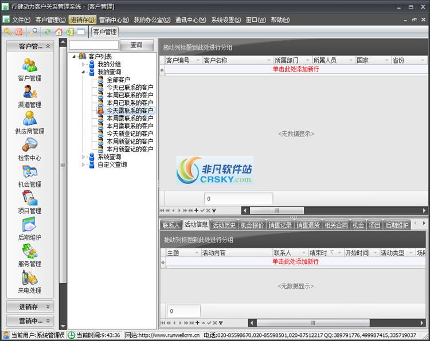The image size is (430, 341).
Task: Collapse the 我的查询 tree node
Action: [83, 72]
